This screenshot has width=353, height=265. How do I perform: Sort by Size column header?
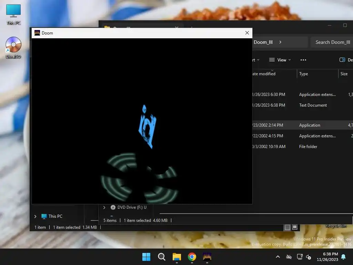coord(344,74)
